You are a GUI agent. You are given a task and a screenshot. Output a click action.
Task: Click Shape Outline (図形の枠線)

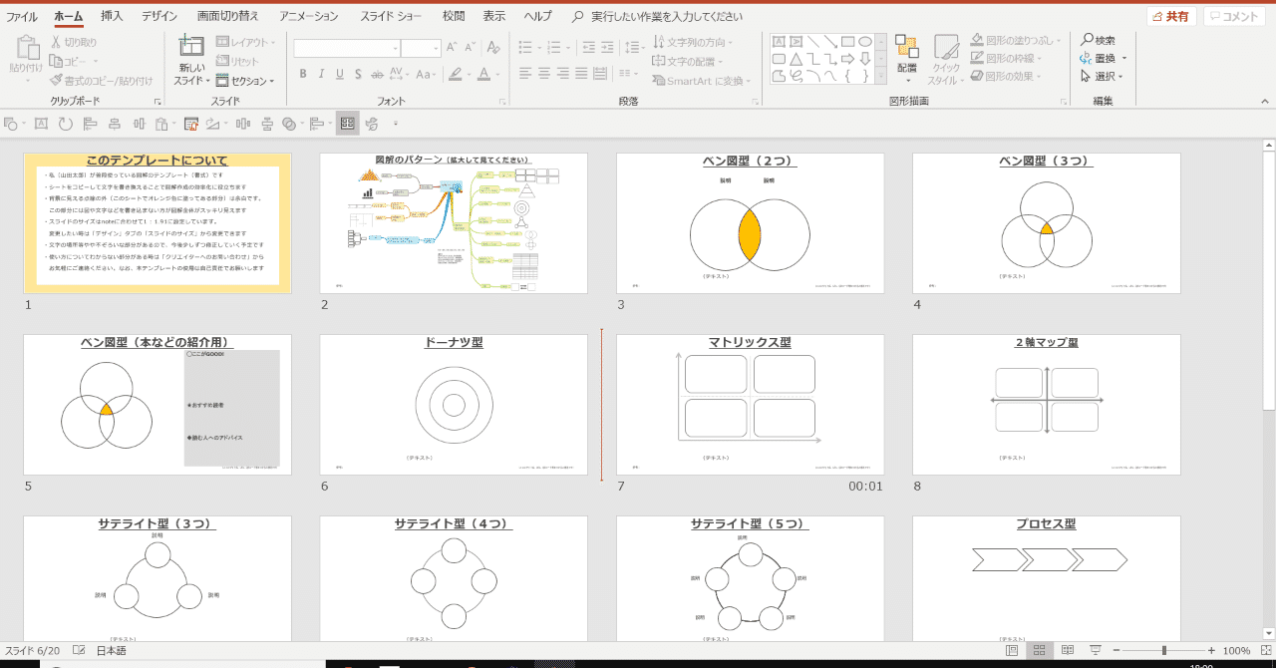[x=1005, y=59]
